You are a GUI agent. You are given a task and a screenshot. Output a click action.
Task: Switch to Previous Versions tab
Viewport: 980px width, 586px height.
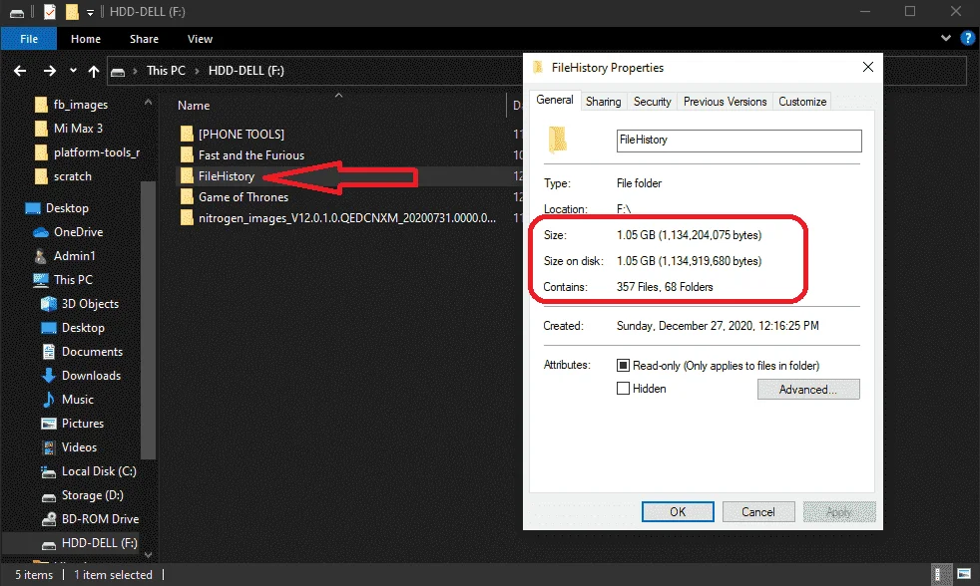[725, 102]
